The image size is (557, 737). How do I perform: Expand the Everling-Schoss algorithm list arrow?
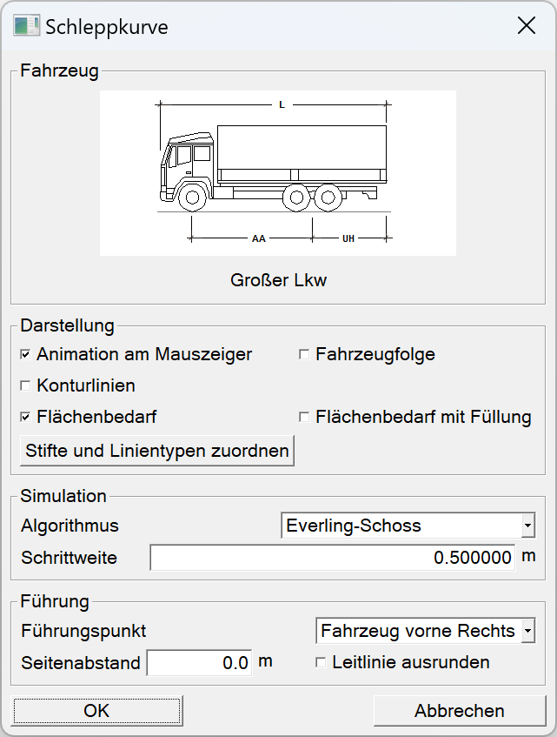527,525
